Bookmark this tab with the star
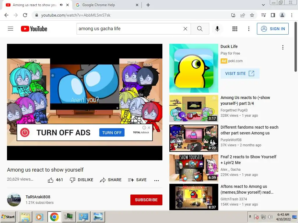This screenshot has height=223, width=298. [252, 15]
